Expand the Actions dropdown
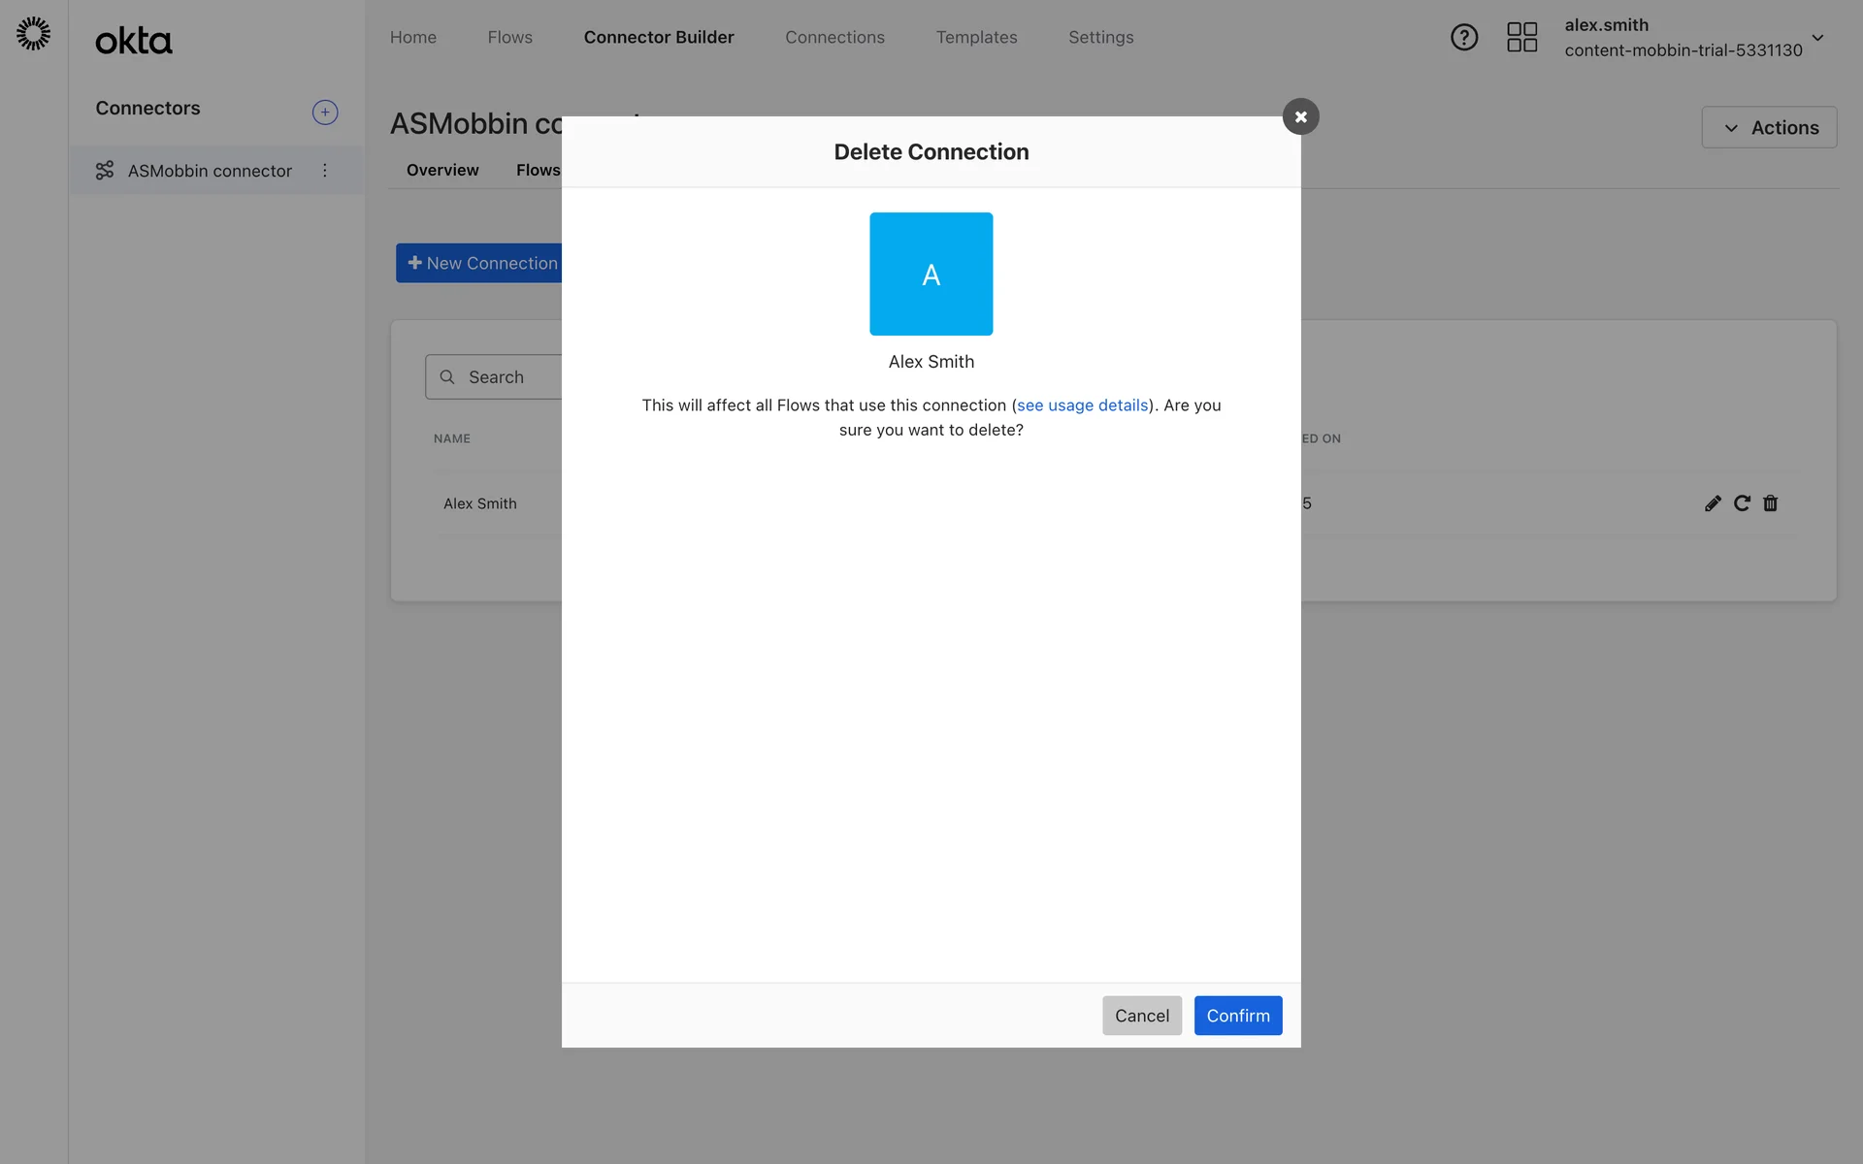Screen dimensions: 1863x1164 (1769, 128)
